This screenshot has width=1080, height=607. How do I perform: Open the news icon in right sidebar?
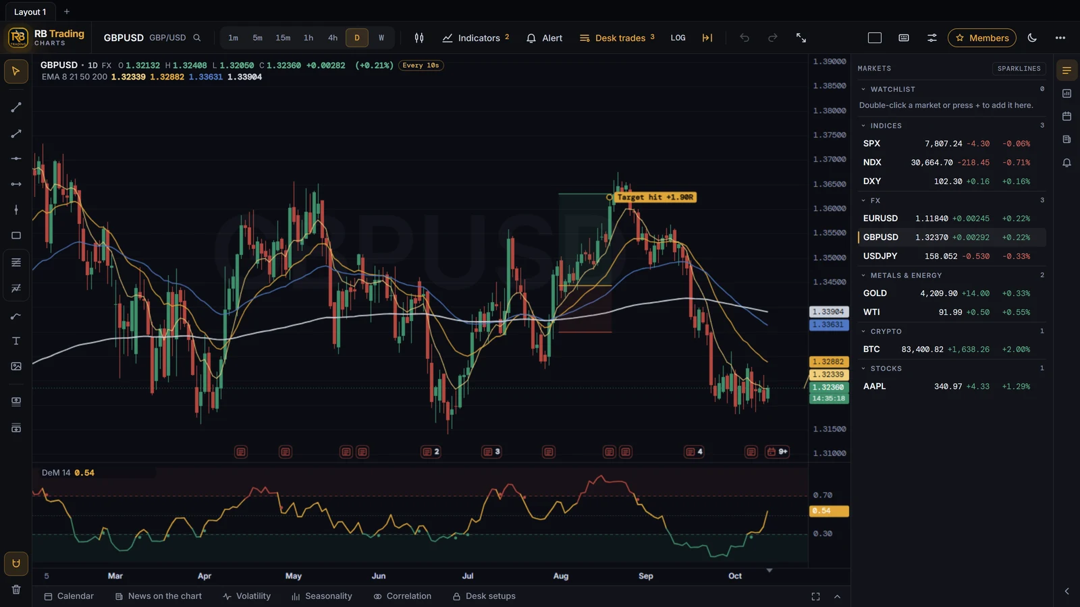1066,140
